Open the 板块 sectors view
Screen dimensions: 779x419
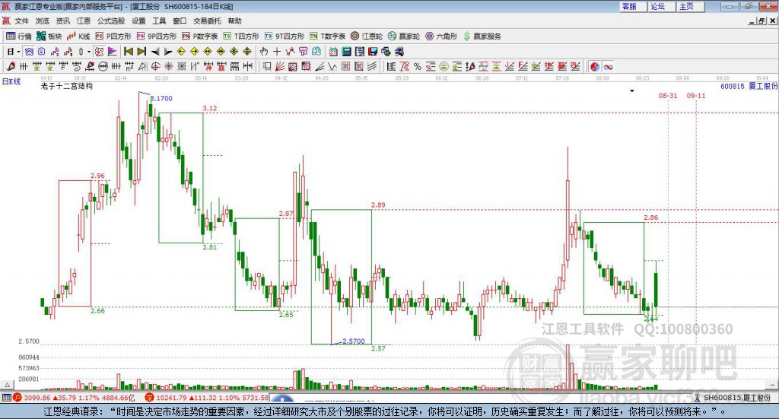(x=49, y=37)
